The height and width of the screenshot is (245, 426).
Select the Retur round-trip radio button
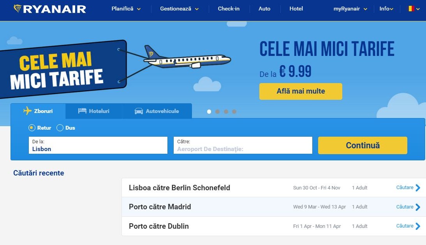[31, 127]
